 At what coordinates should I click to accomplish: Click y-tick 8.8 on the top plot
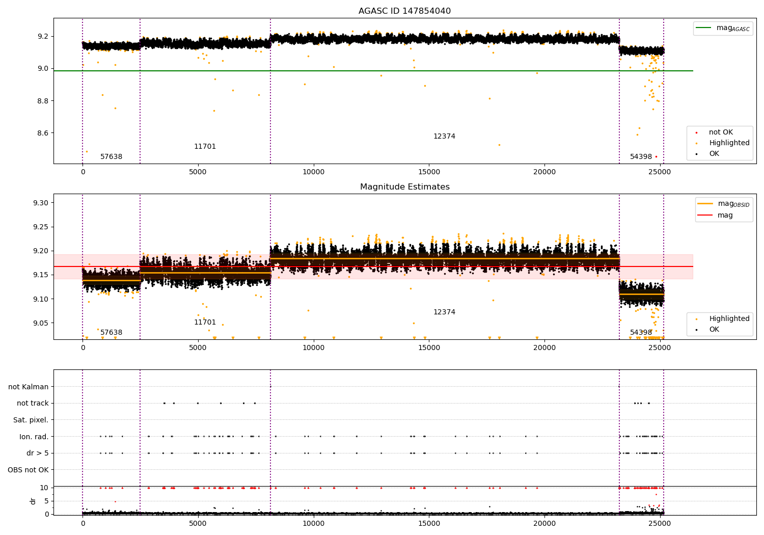(43, 101)
